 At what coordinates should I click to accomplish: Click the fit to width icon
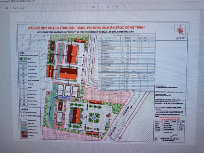tap(93, 7)
